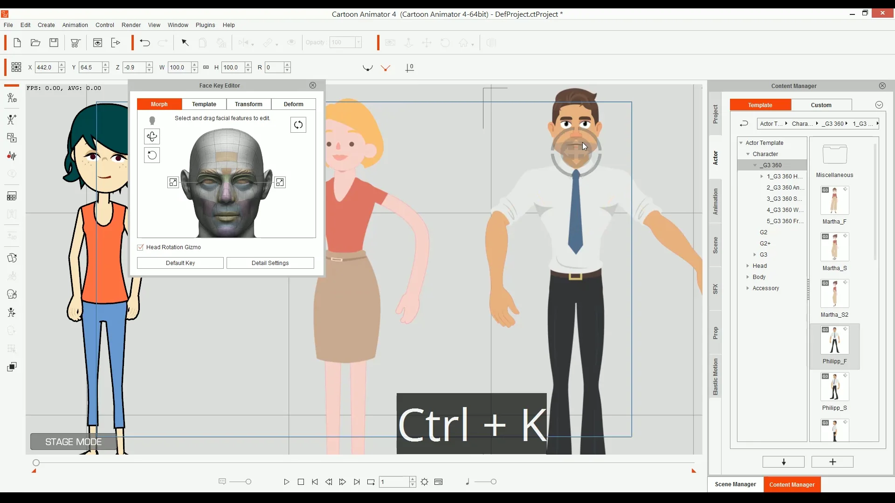
Task: Switch to the Deform tab
Action: pyautogui.click(x=293, y=104)
